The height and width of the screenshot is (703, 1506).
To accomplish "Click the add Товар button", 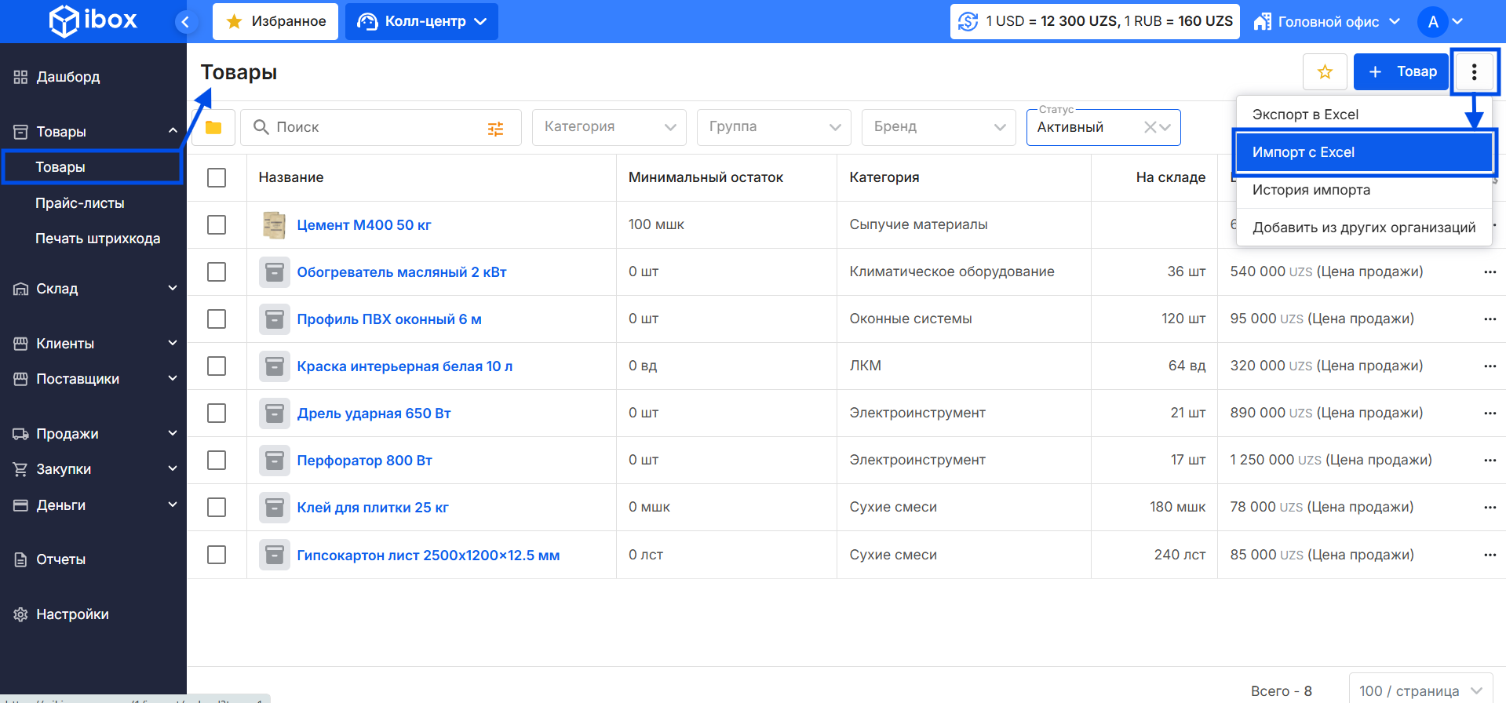I will coord(1401,72).
